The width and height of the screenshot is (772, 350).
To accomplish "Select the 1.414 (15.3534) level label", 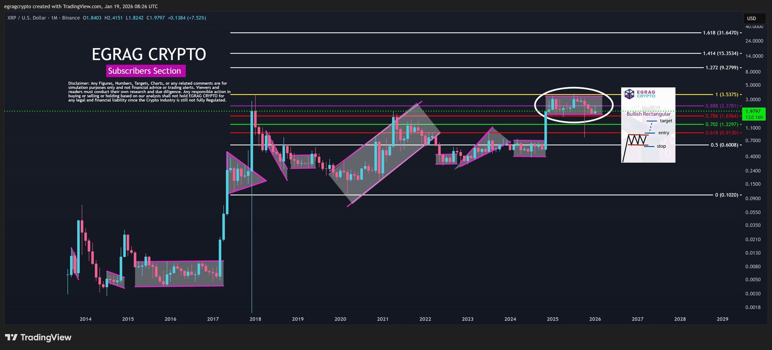I will tap(720, 53).
